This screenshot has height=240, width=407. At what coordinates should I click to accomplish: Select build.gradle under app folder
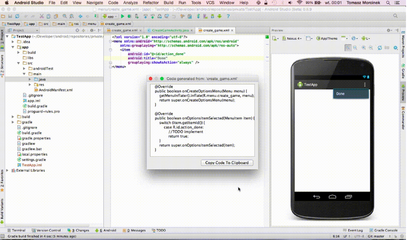(x=35, y=106)
